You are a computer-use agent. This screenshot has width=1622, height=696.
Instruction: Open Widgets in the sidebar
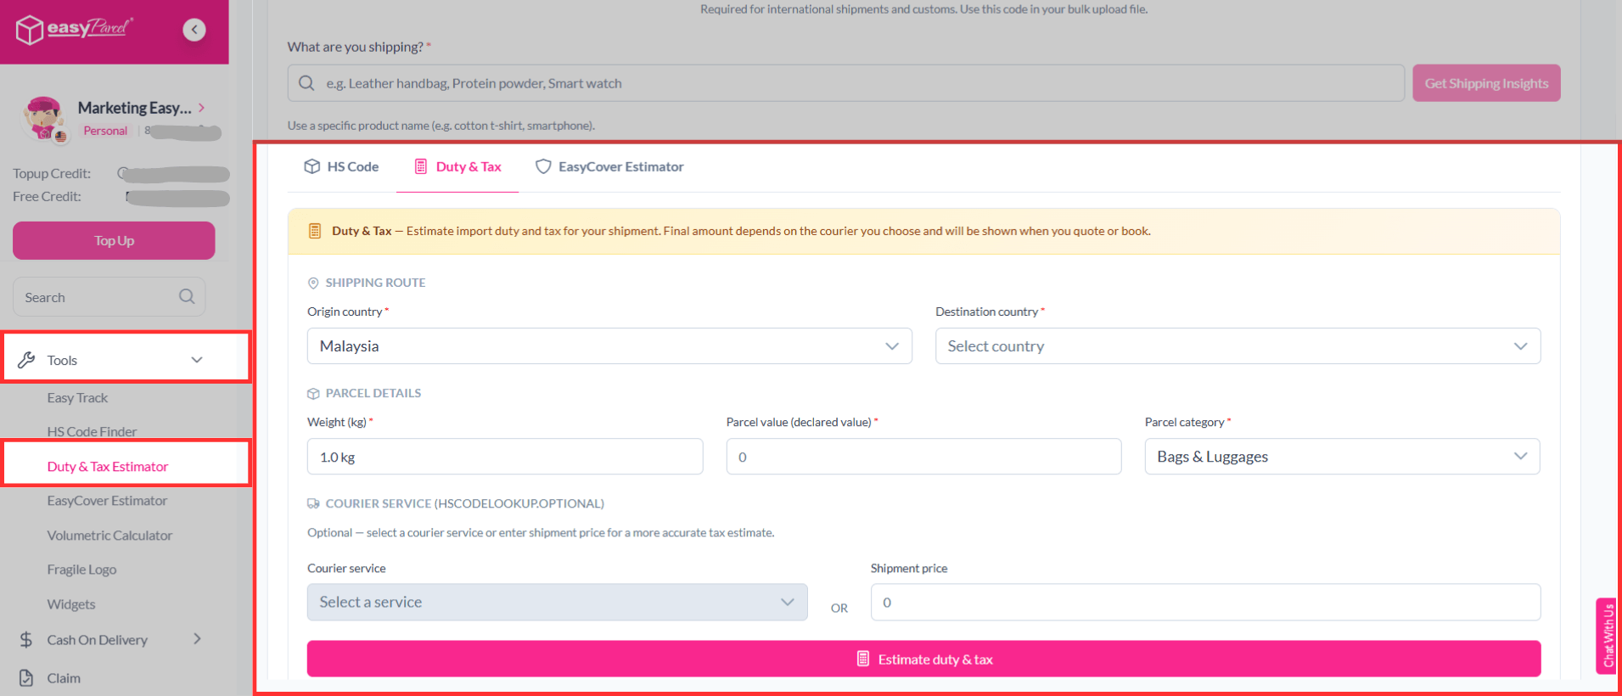71,604
